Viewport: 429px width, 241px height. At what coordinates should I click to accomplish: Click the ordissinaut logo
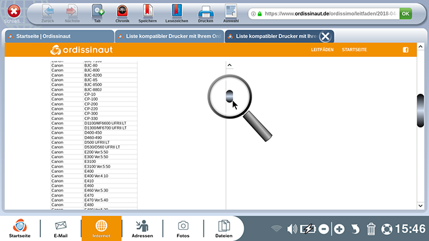tap(82, 50)
